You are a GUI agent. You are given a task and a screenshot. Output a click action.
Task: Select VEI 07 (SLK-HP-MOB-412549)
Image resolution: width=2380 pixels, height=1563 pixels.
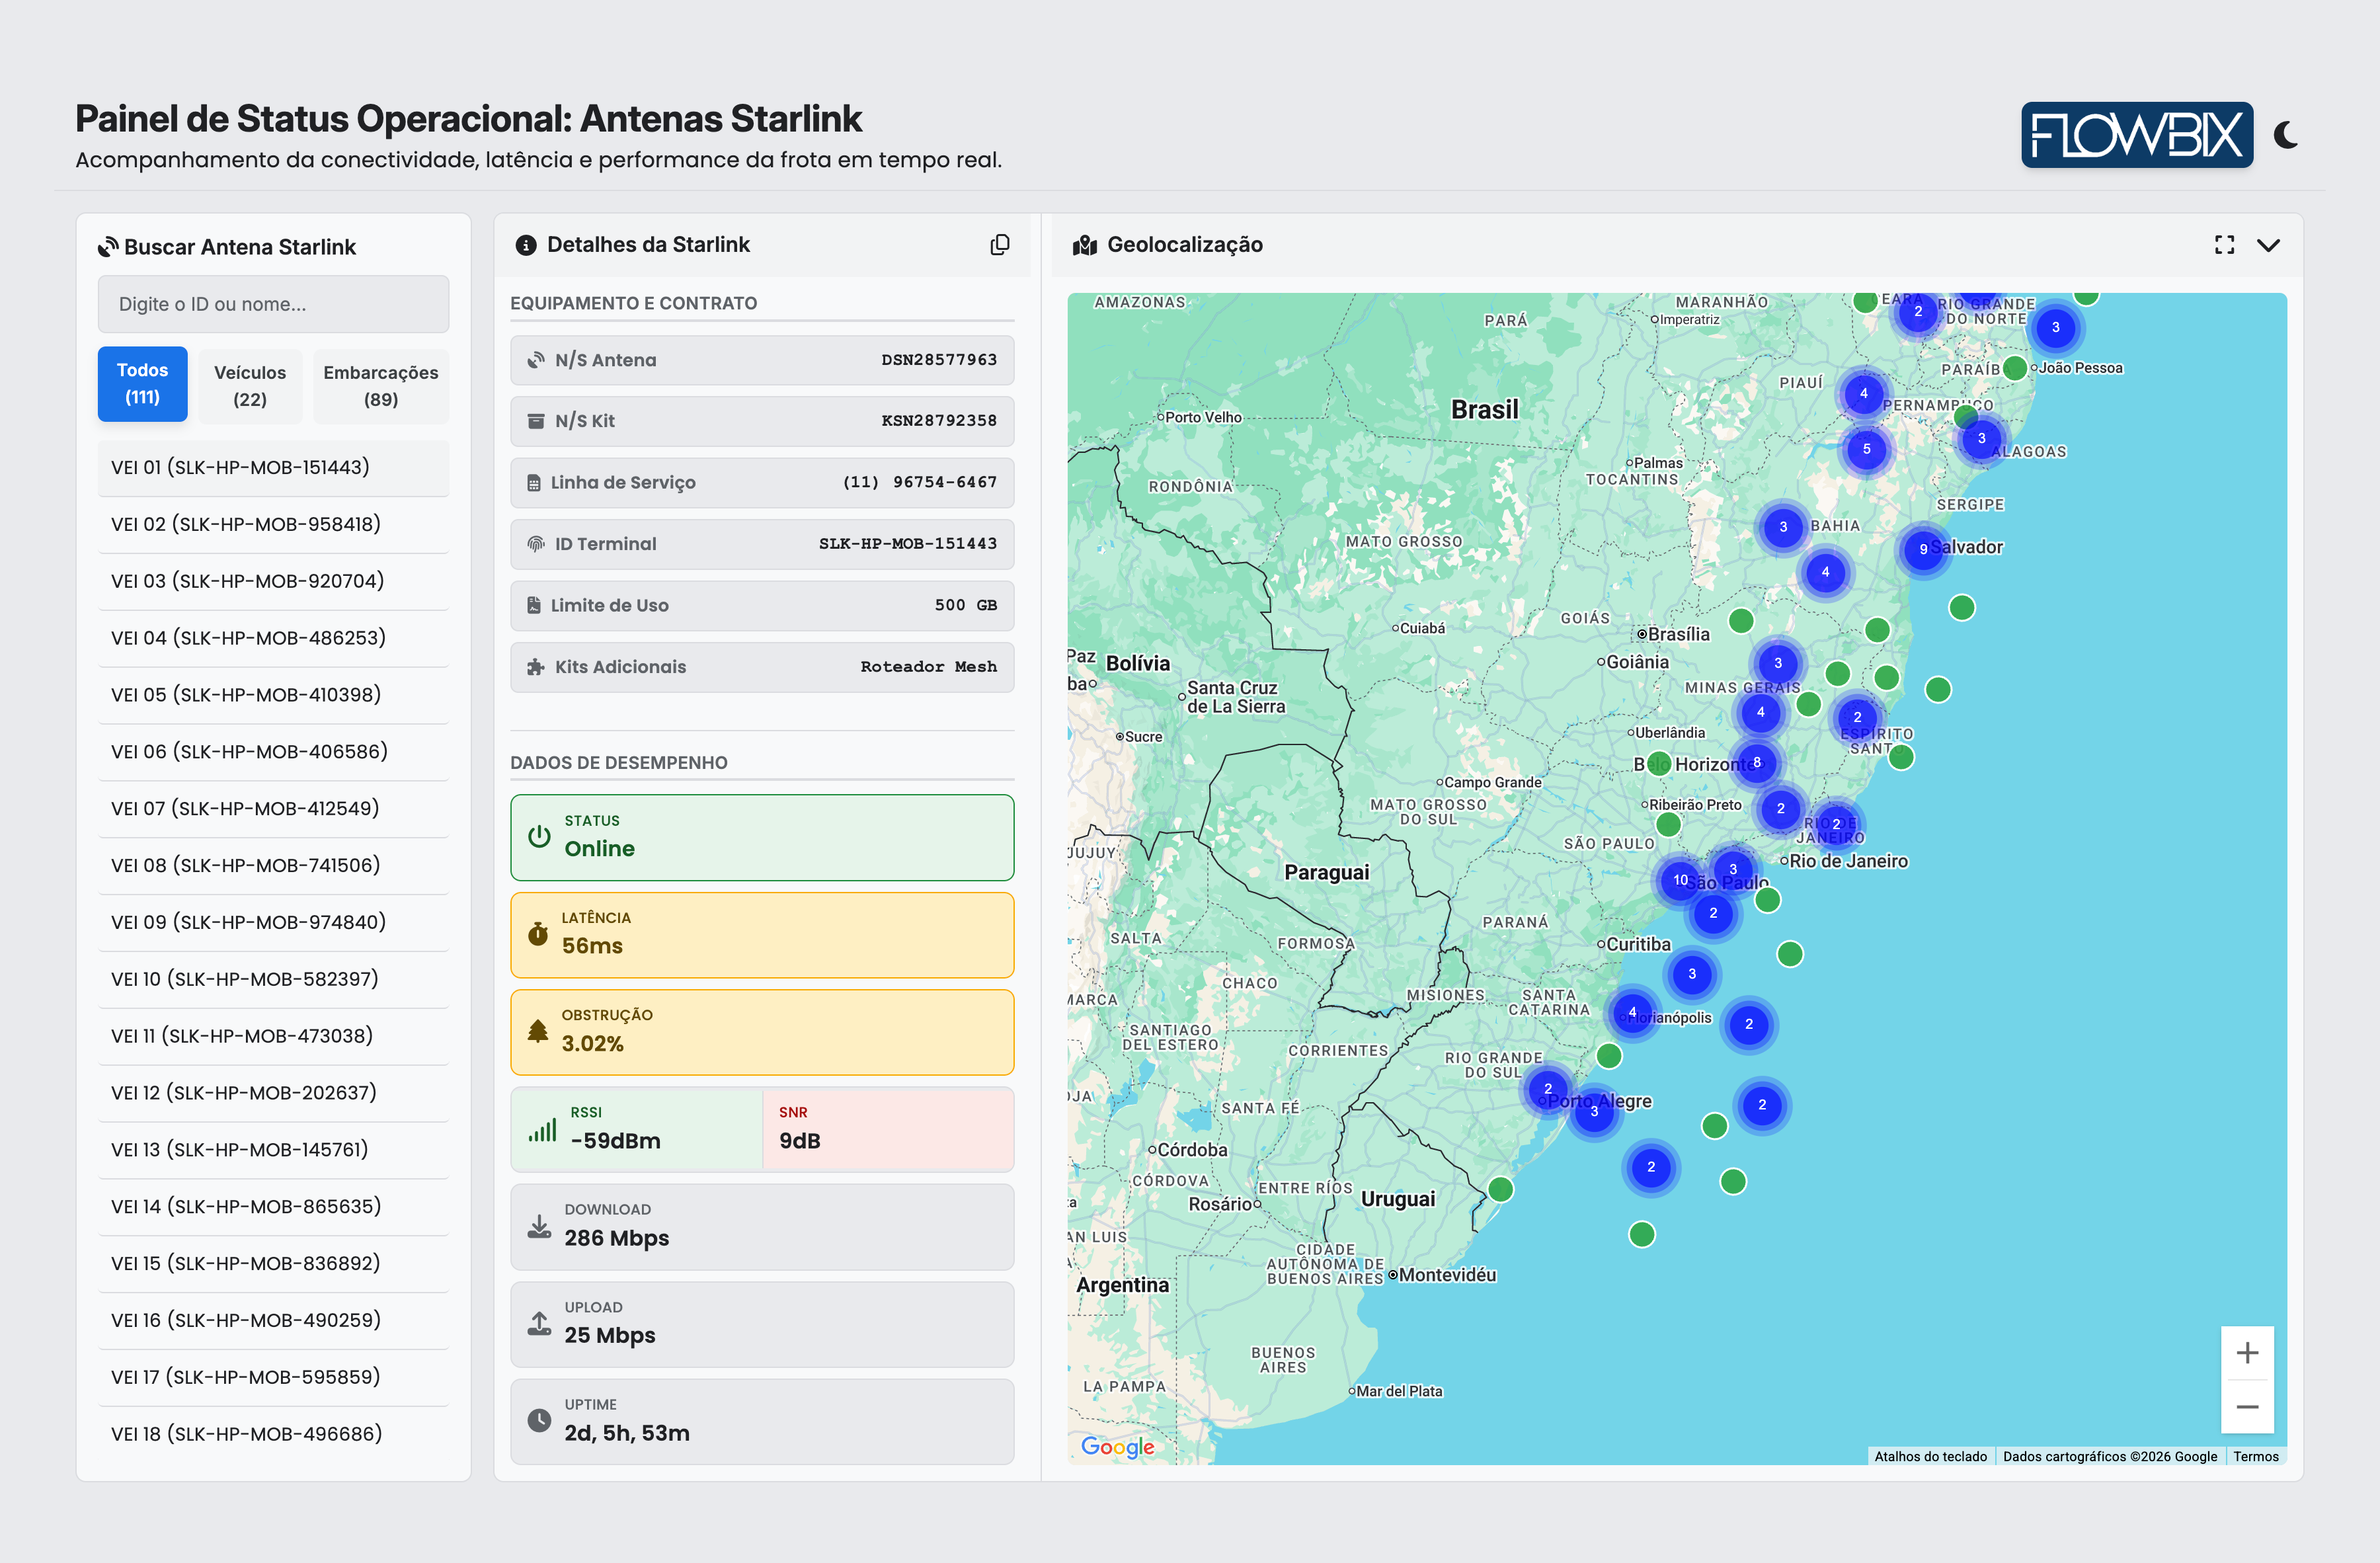click(273, 809)
